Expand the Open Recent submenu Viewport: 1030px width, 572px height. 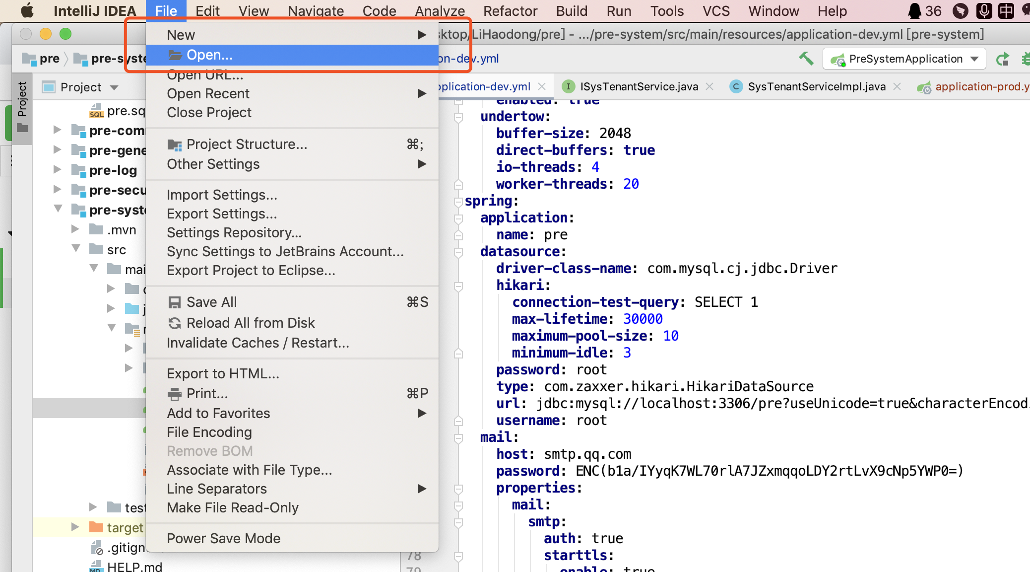coord(292,93)
